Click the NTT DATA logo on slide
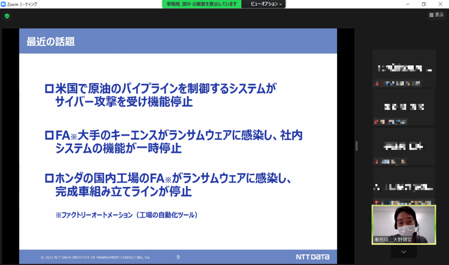 click(x=312, y=257)
